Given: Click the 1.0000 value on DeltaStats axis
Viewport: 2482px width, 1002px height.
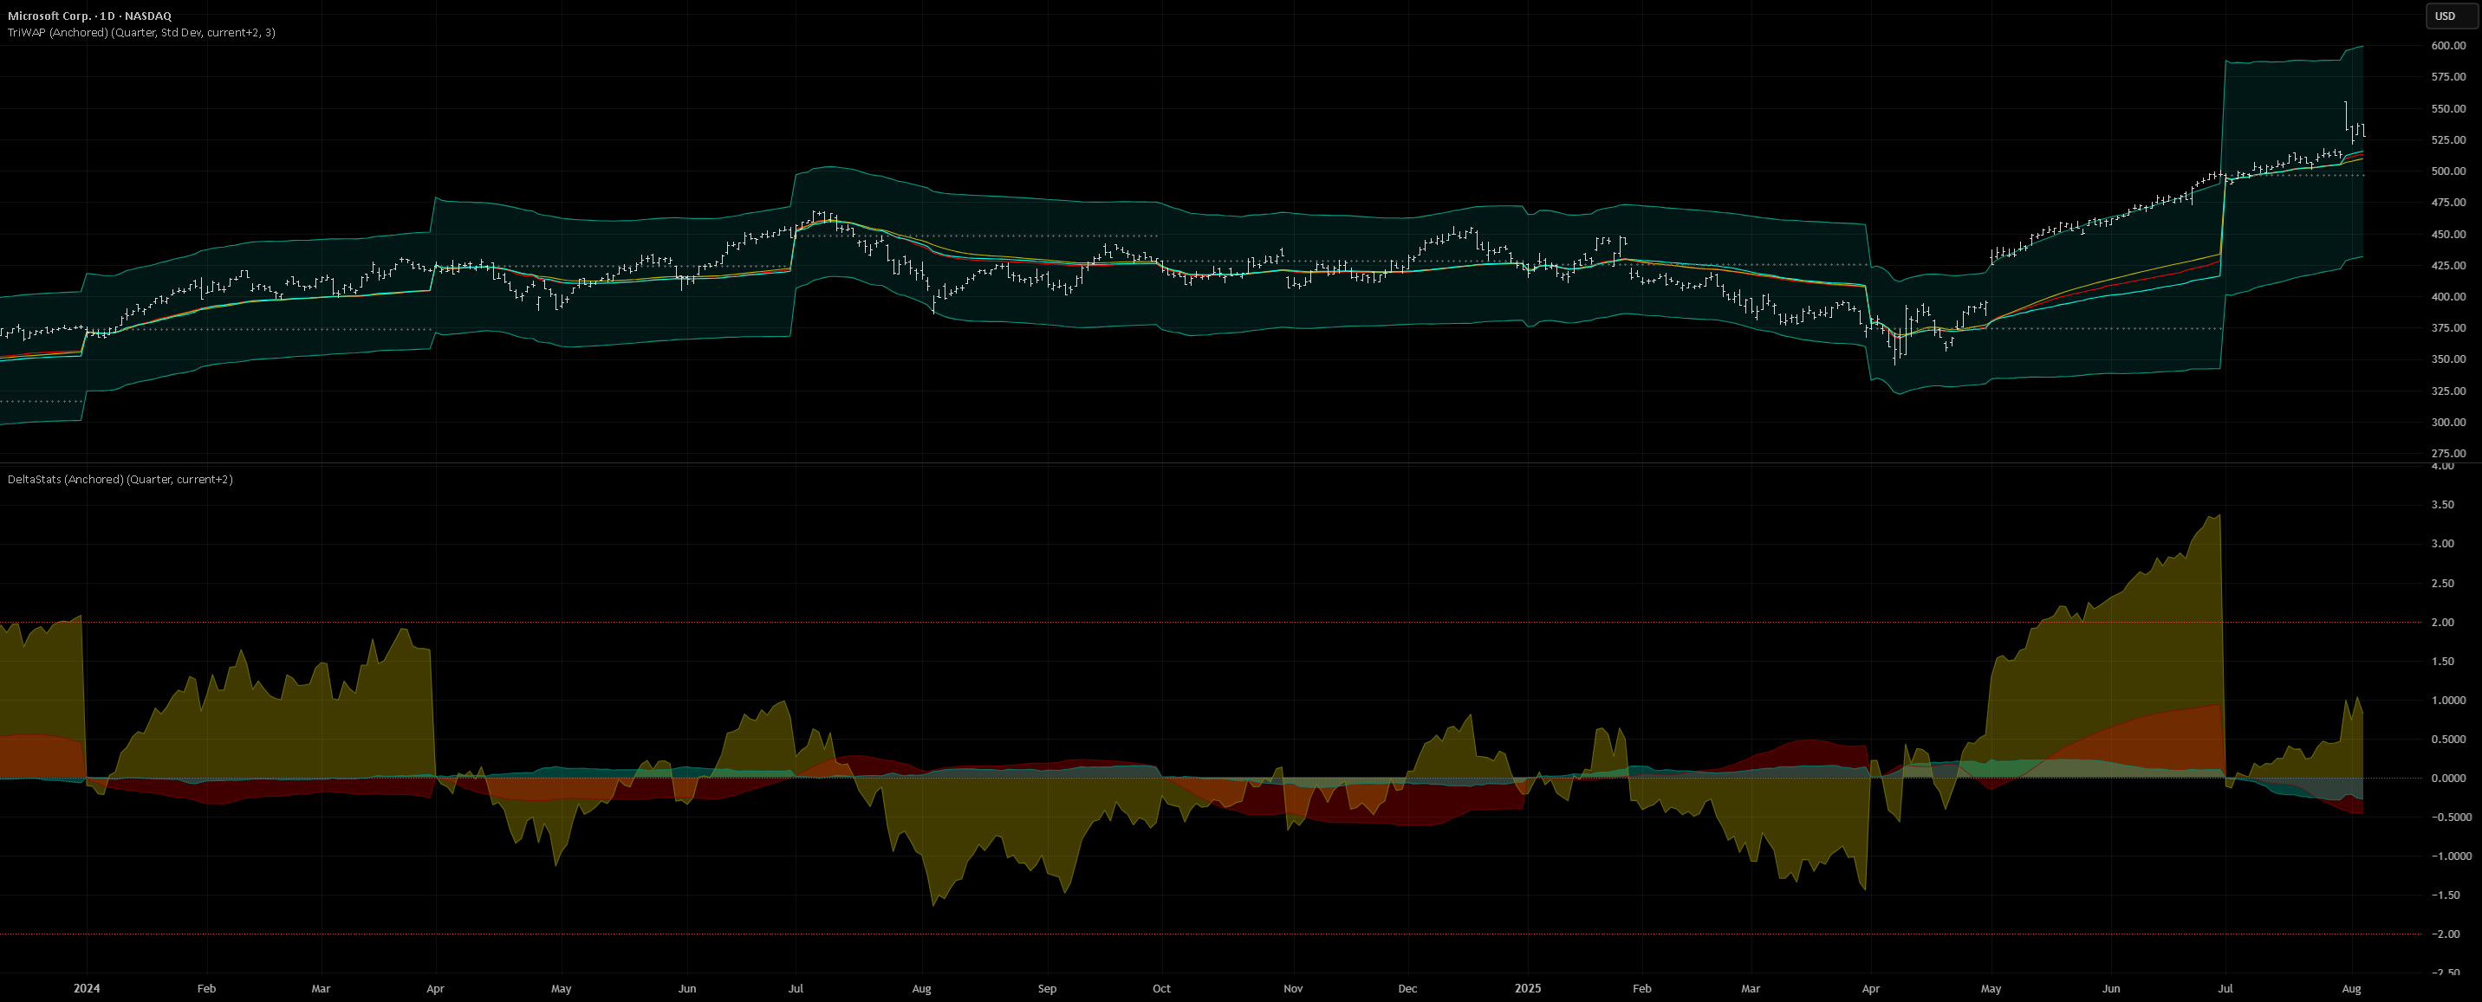Looking at the screenshot, I should [2448, 700].
